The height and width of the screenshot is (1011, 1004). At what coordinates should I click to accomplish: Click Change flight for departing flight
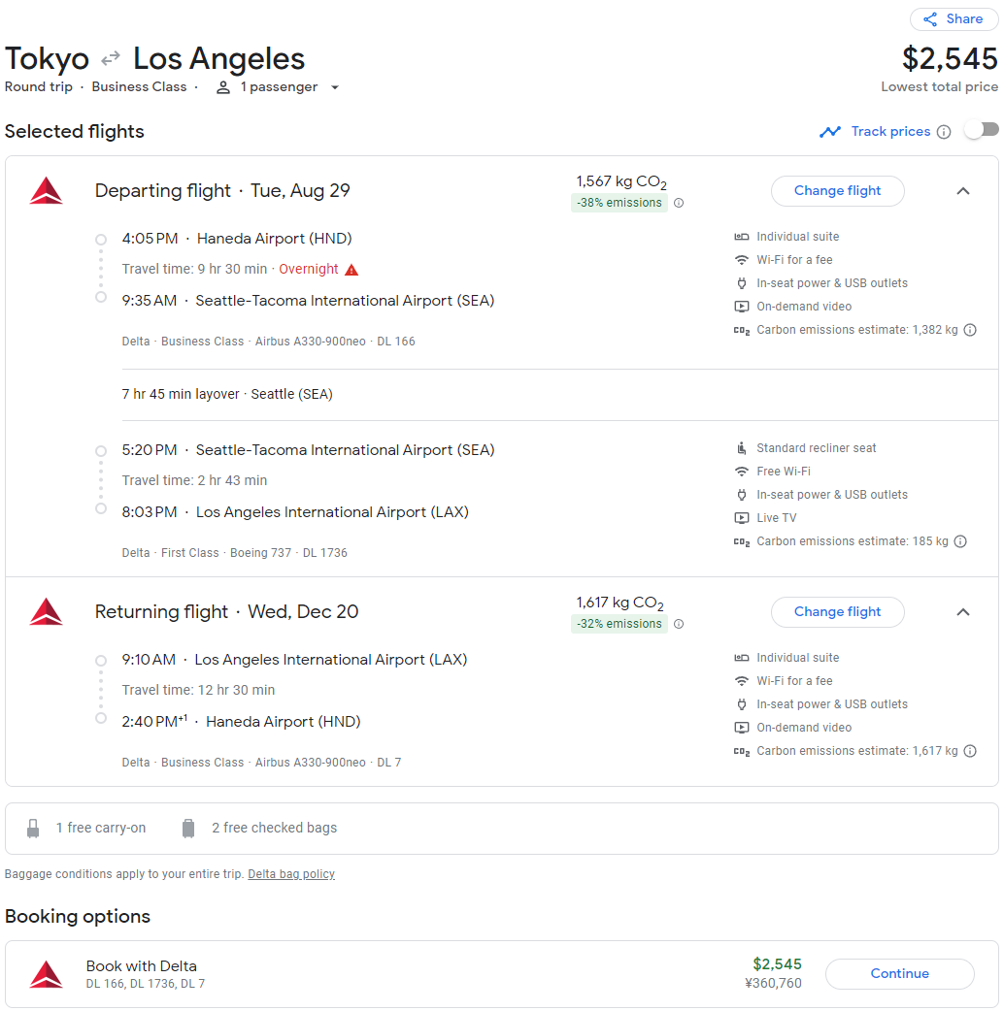click(x=837, y=191)
